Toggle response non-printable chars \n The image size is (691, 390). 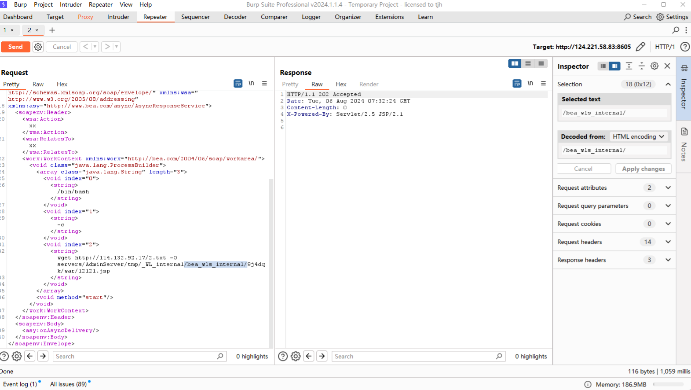pyautogui.click(x=530, y=83)
